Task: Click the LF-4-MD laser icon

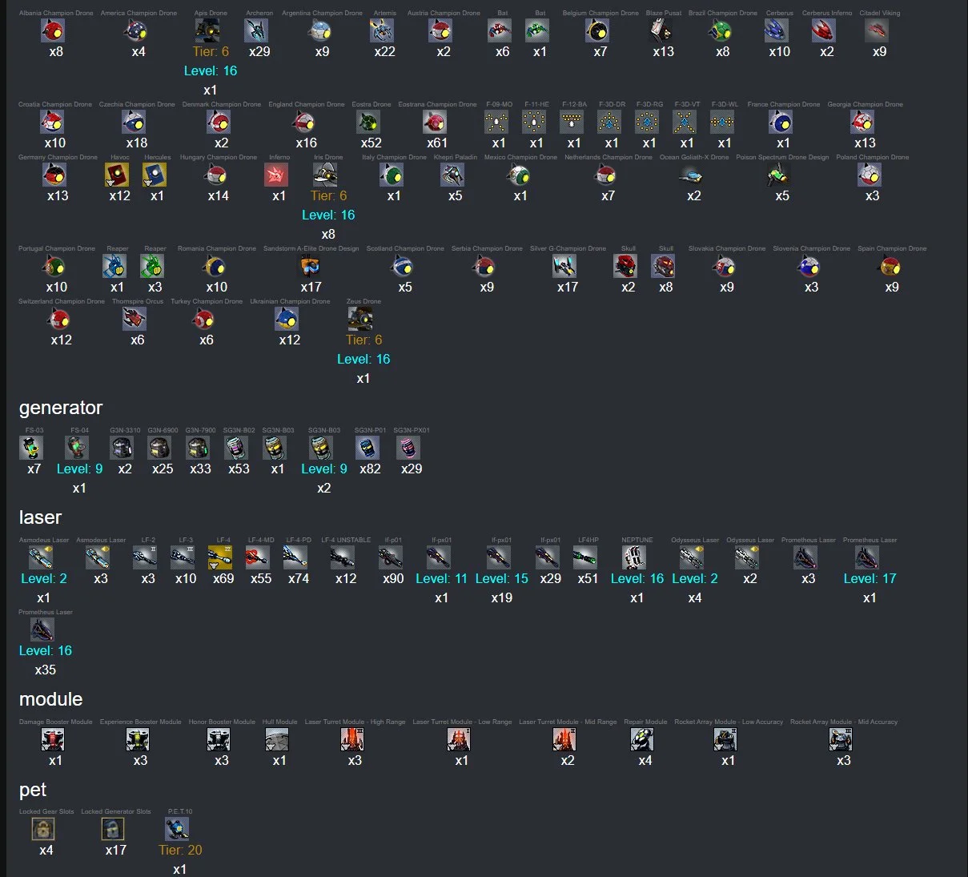Action: click(258, 557)
